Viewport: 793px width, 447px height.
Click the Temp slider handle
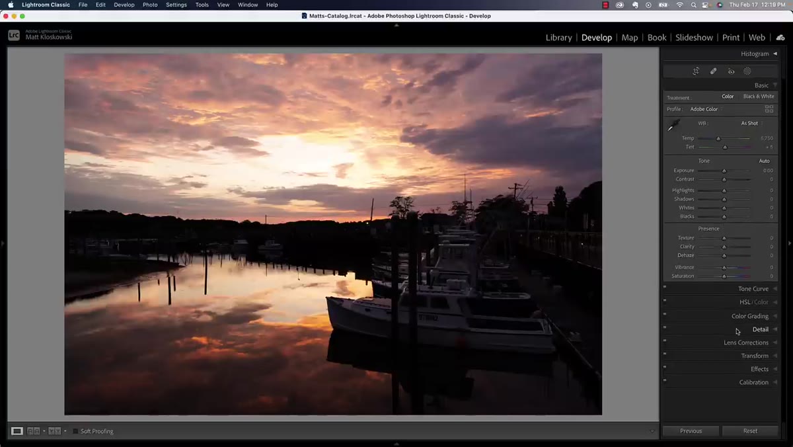(x=718, y=139)
